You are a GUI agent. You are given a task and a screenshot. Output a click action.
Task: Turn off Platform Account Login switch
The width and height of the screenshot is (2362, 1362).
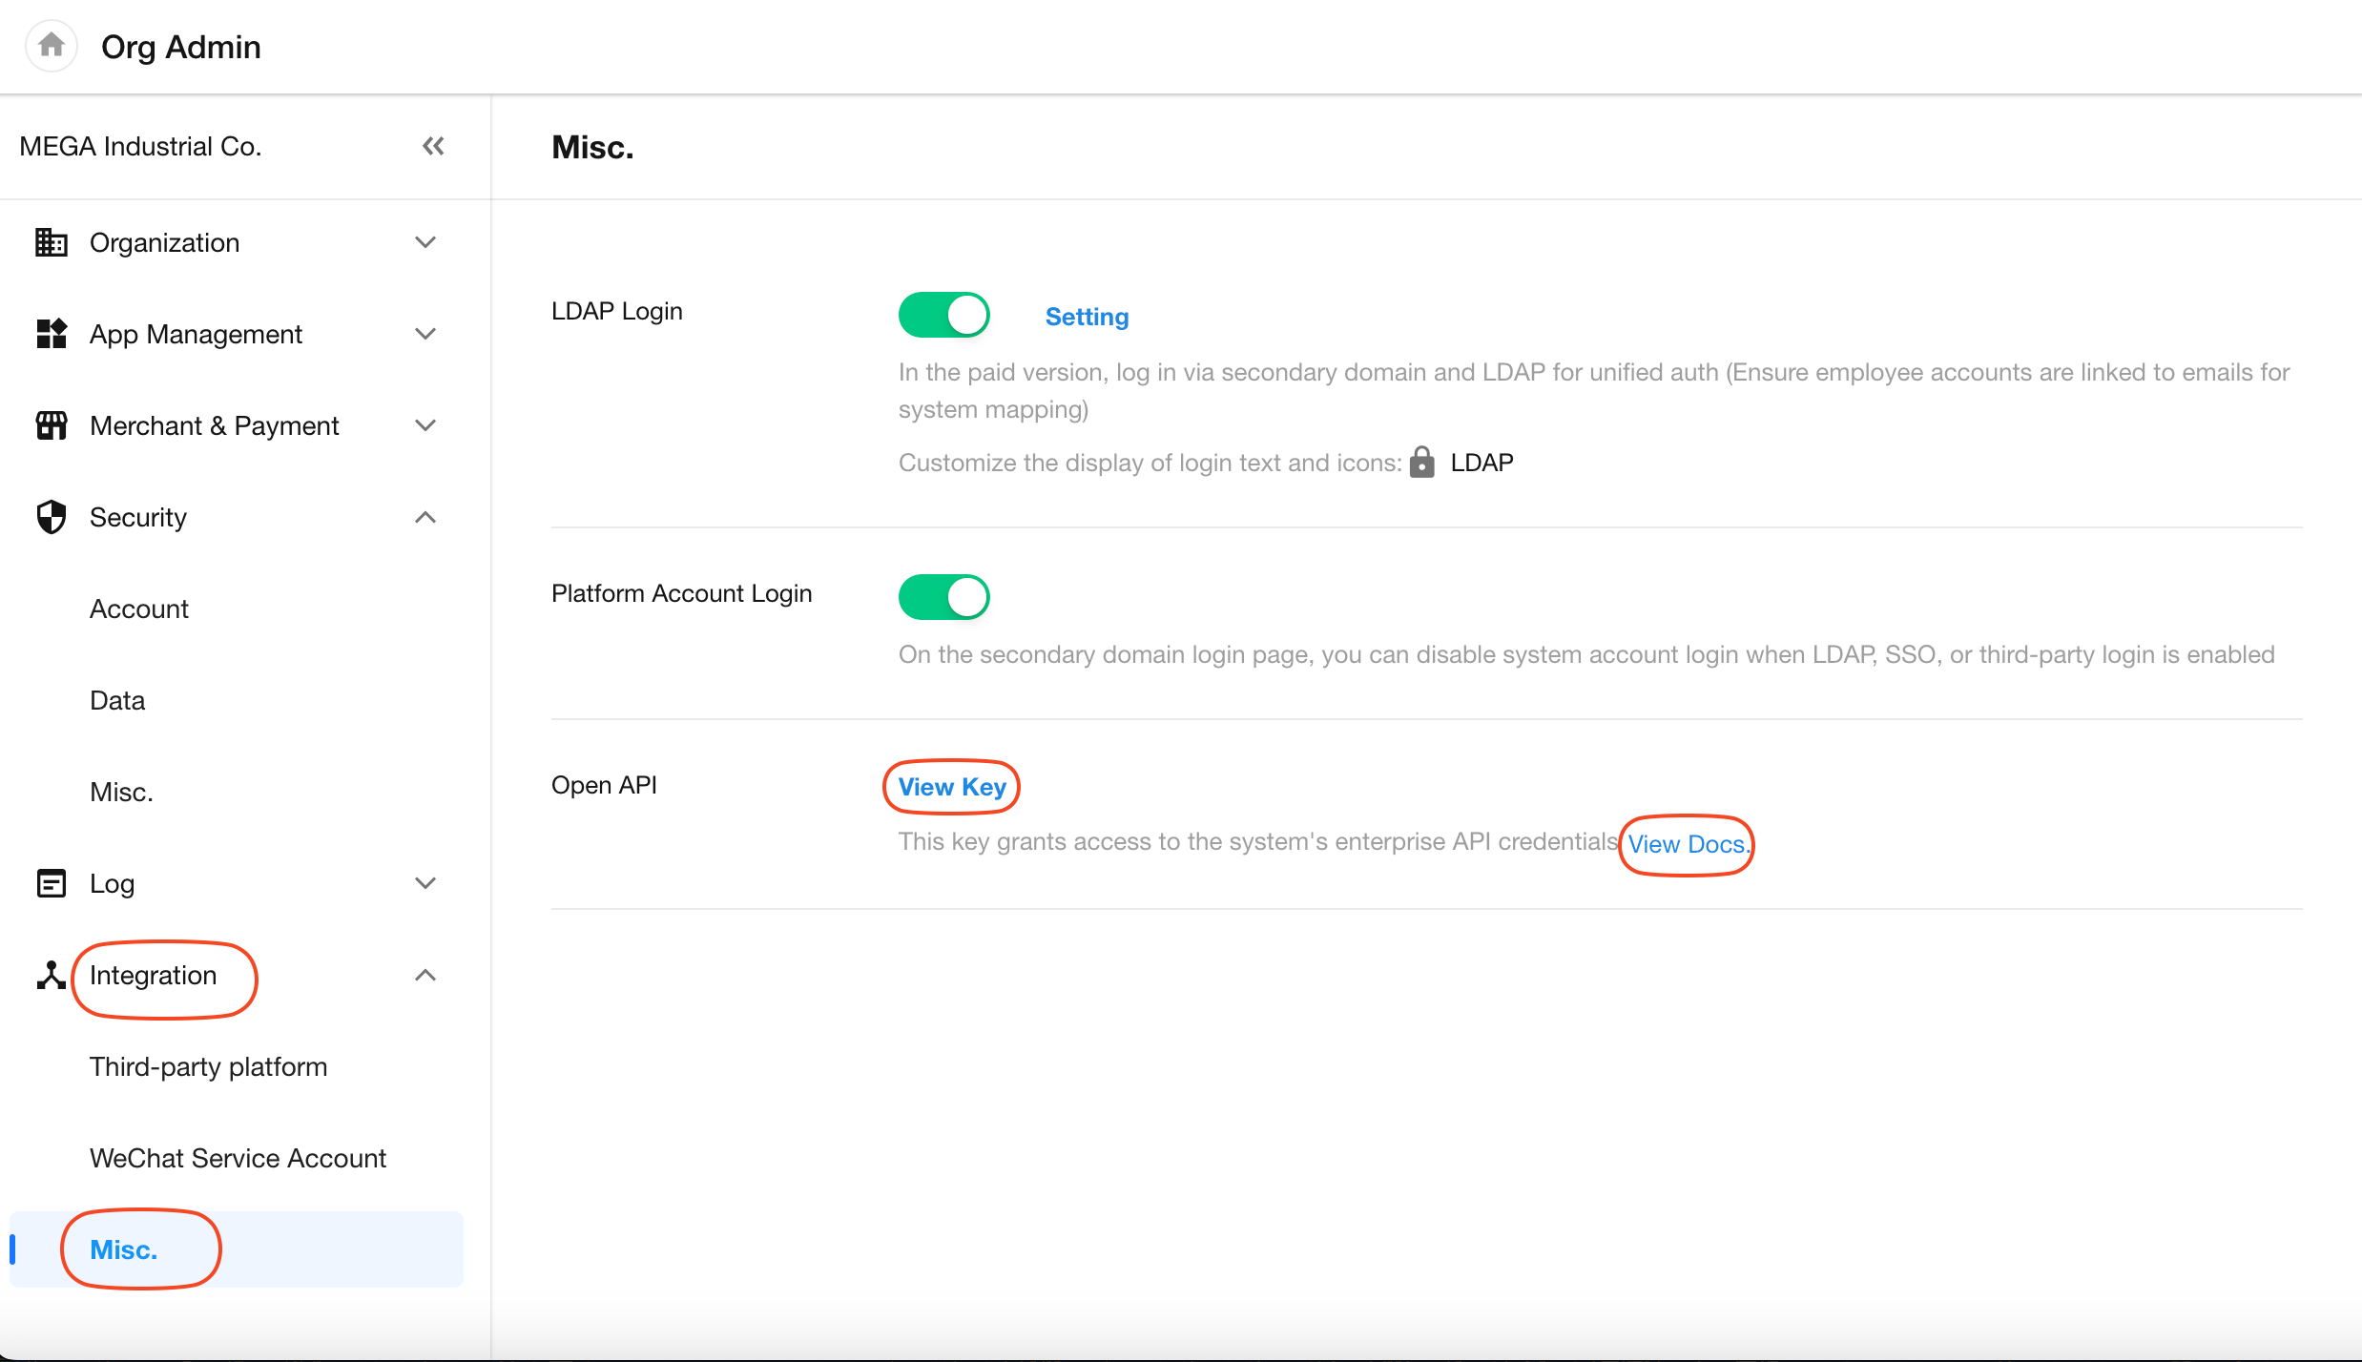(x=943, y=597)
